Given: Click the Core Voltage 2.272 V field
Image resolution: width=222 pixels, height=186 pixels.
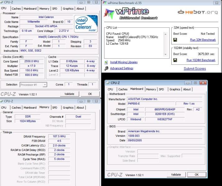Looking at the screenshot, I should click(x=64, y=31).
